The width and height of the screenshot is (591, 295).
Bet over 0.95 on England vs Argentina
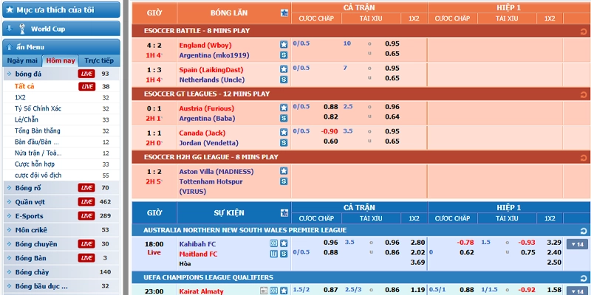[x=392, y=44]
